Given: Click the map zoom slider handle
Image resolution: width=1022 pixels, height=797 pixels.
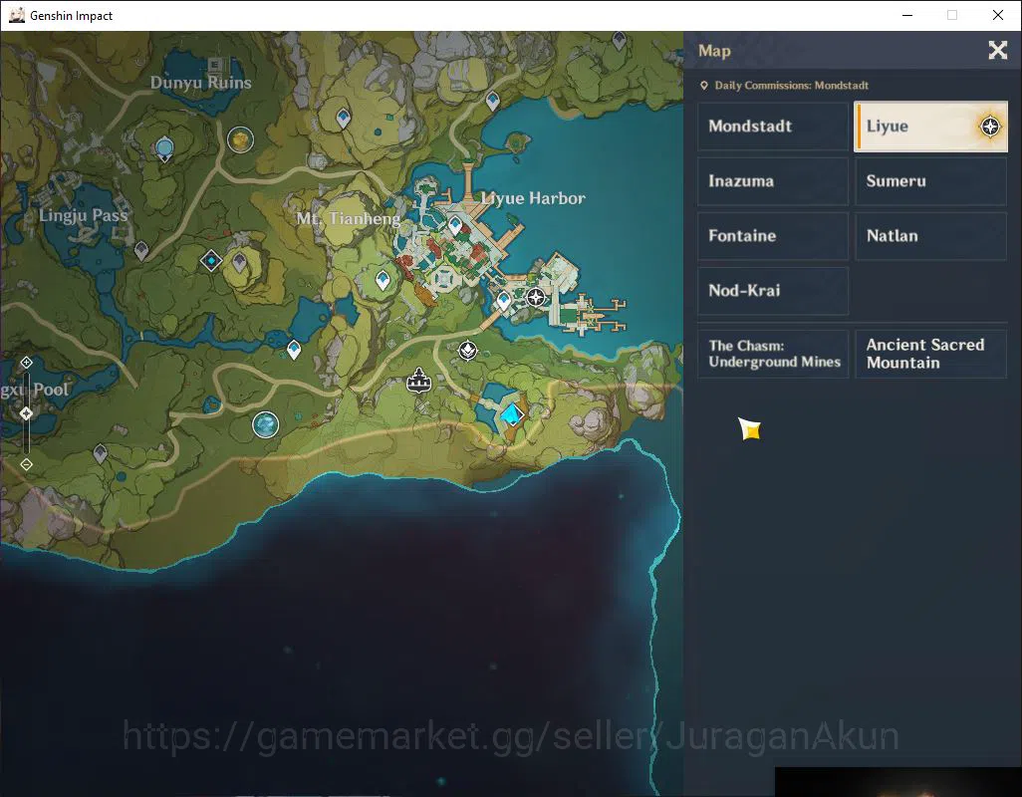Looking at the screenshot, I should click(26, 413).
